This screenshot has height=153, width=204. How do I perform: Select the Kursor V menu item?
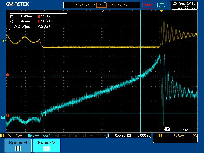tap(46, 146)
